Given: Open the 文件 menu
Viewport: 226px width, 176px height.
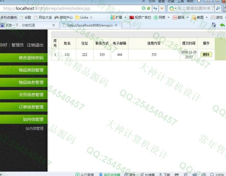Looking at the screenshot, I should pyautogui.click(x=152, y=1).
